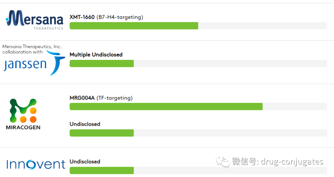Click the Miracogen logo
The image size is (334, 177).
[x=23, y=114]
